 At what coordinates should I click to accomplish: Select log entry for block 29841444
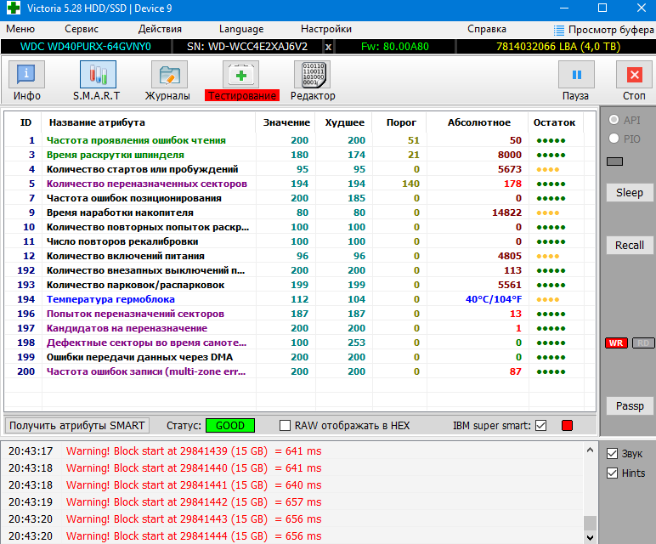[293, 536]
